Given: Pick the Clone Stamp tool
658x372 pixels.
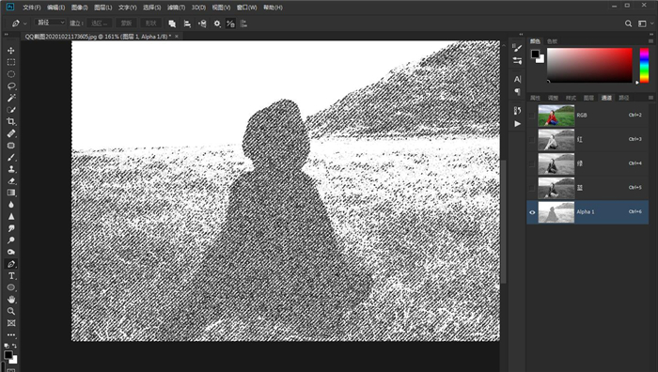Looking at the screenshot, I should 11,169.
